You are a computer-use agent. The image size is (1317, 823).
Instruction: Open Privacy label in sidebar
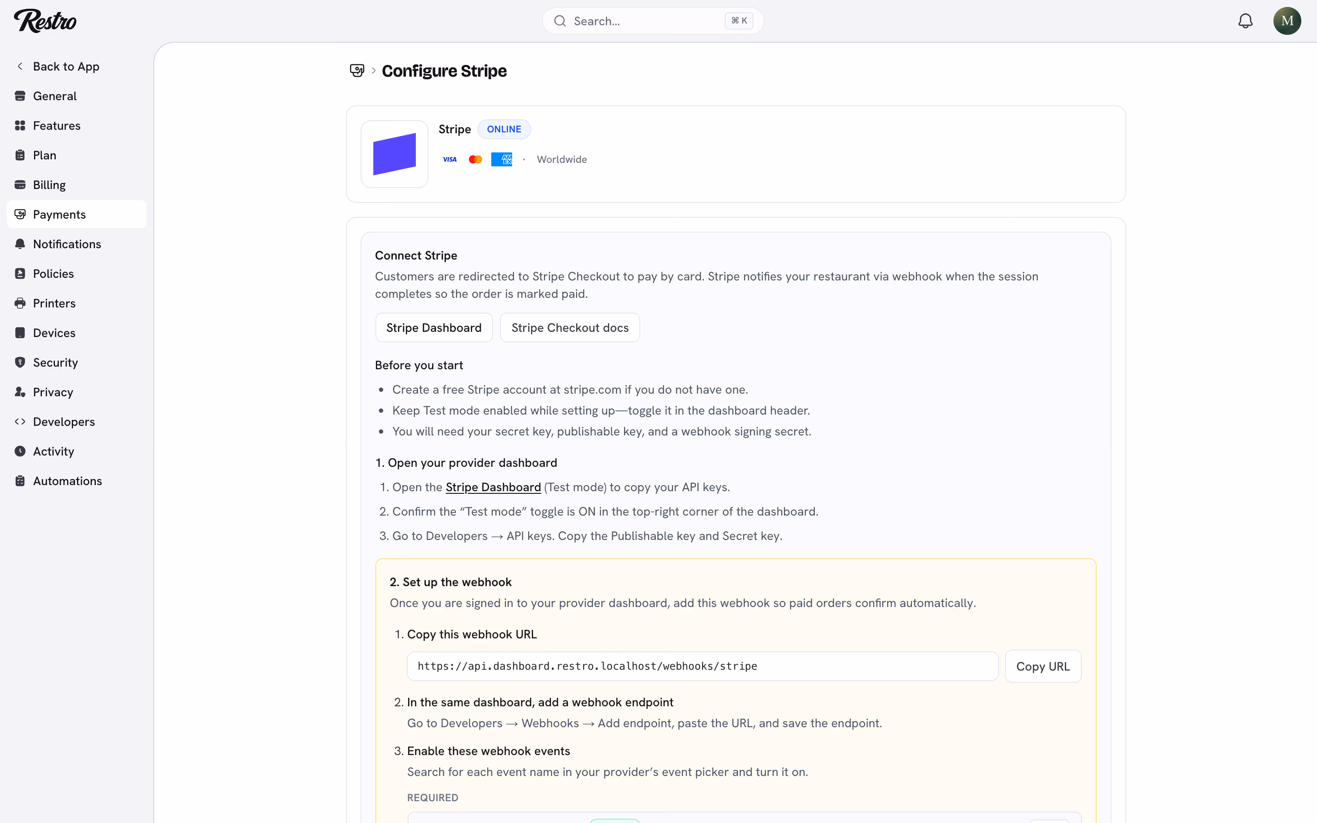click(53, 392)
